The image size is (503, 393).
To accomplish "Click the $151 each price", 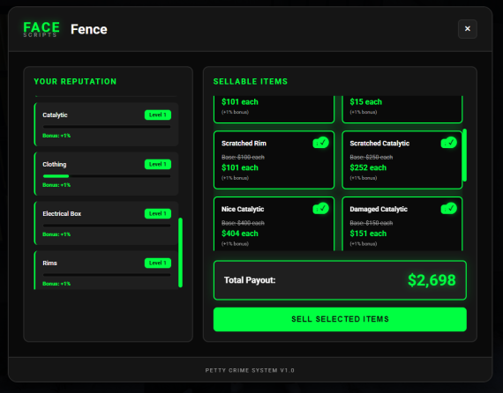I will point(368,234).
